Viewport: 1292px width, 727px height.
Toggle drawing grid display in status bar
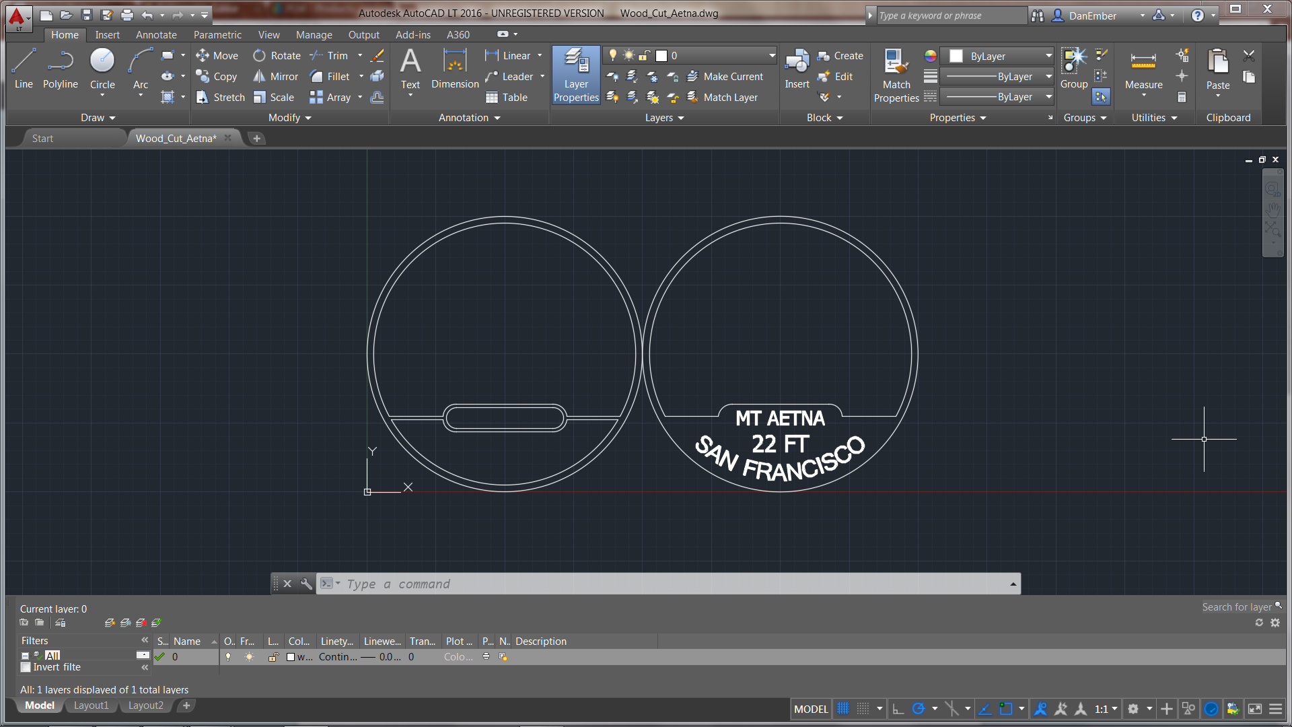[x=843, y=708]
